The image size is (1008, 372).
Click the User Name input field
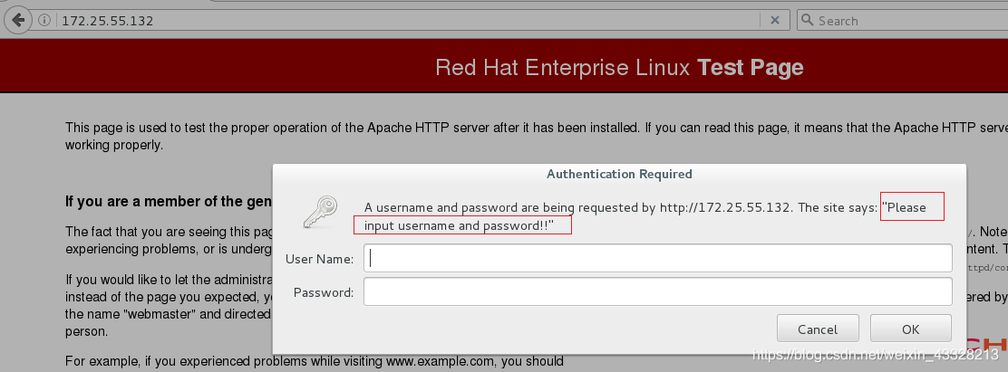pyautogui.click(x=657, y=259)
